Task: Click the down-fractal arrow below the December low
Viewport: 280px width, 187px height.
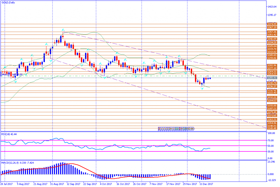Action: coord(202,88)
